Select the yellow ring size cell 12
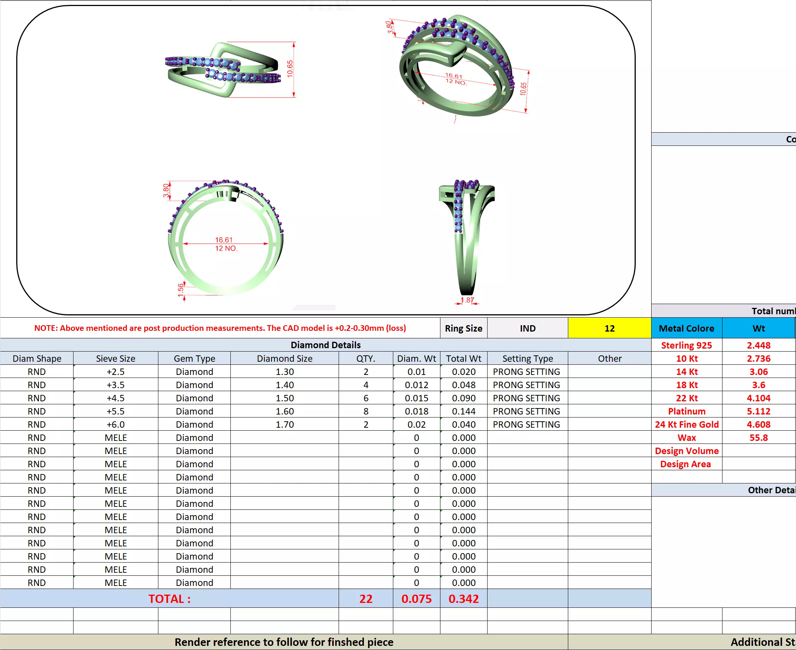796x650 pixels. click(x=609, y=329)
